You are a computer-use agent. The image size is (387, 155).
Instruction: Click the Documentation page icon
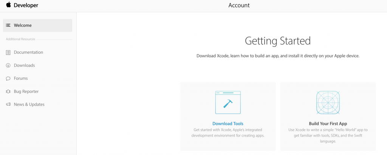(8, 52)
